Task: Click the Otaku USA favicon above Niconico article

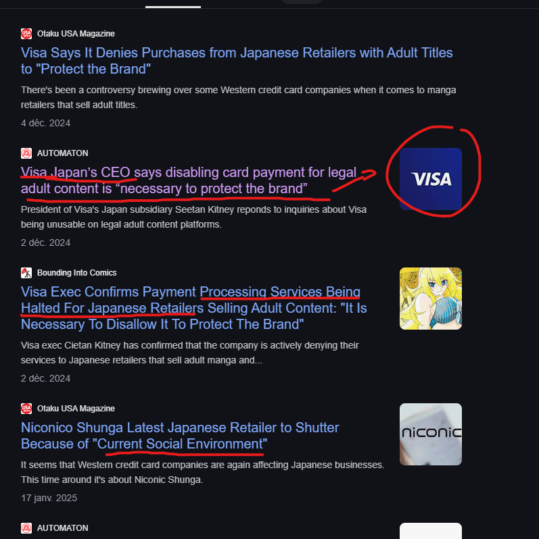Action: (26, 409)
